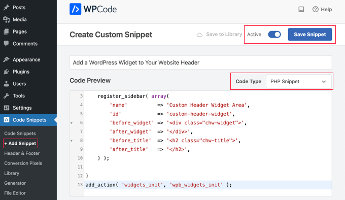
Task: Click the Posts pin icon
Action: (x=7, y=7)
